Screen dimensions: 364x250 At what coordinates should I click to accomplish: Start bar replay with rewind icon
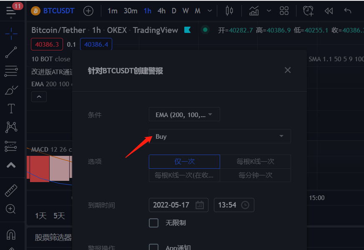(329, 11)
